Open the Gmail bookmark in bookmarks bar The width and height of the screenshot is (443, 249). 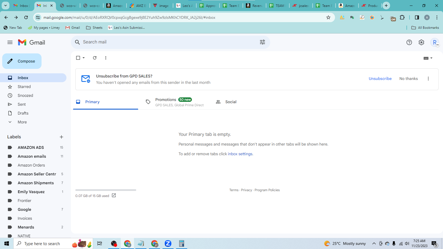point(73,28)
